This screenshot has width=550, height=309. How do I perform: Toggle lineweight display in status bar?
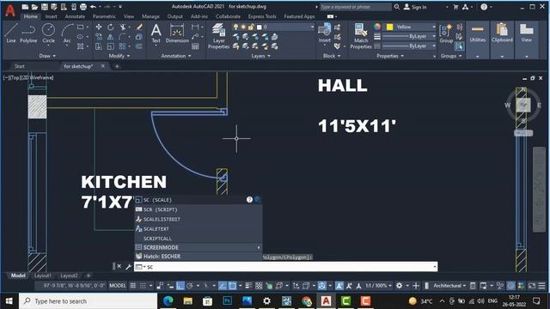point(248,286)
